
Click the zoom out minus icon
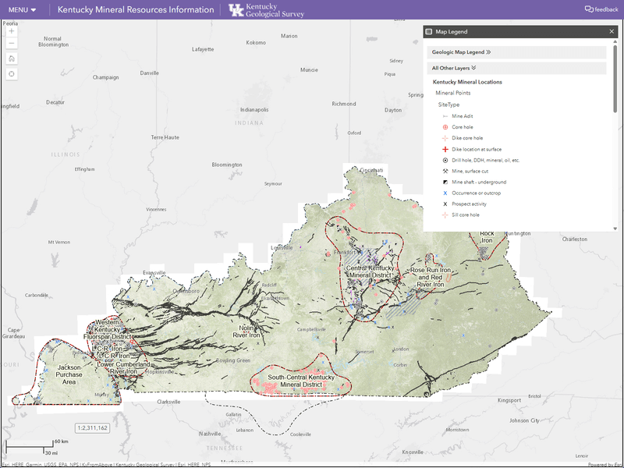(x=11, y=44)
